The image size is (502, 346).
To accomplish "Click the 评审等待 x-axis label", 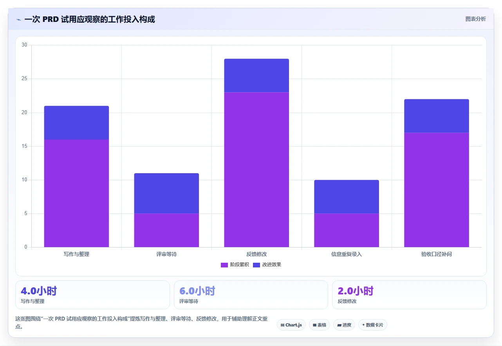I will [166, 254].
